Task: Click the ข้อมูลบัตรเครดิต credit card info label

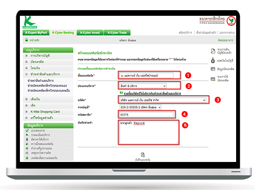Action: coord(225,69)
